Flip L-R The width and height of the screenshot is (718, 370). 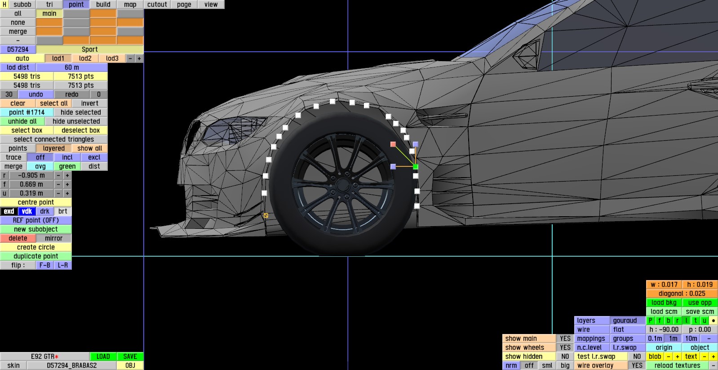[x=63, y=265]
